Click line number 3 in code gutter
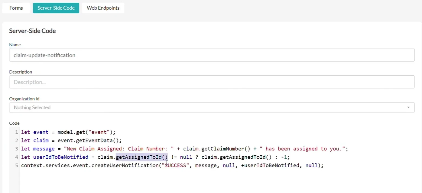The image size is (422, 193). click(16, 149)
